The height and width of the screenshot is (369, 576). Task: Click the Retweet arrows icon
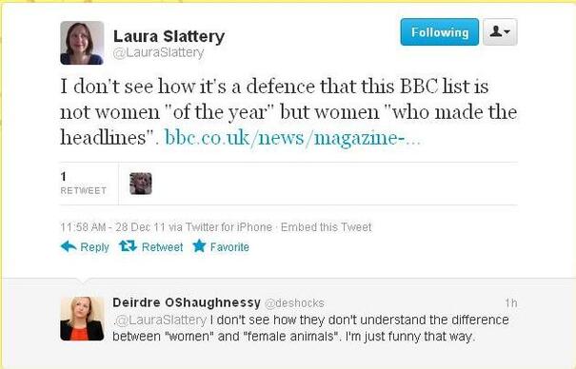click(x=128, y=246)
